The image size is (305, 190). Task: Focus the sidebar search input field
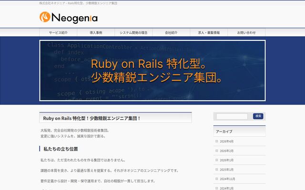pos(232,116)
